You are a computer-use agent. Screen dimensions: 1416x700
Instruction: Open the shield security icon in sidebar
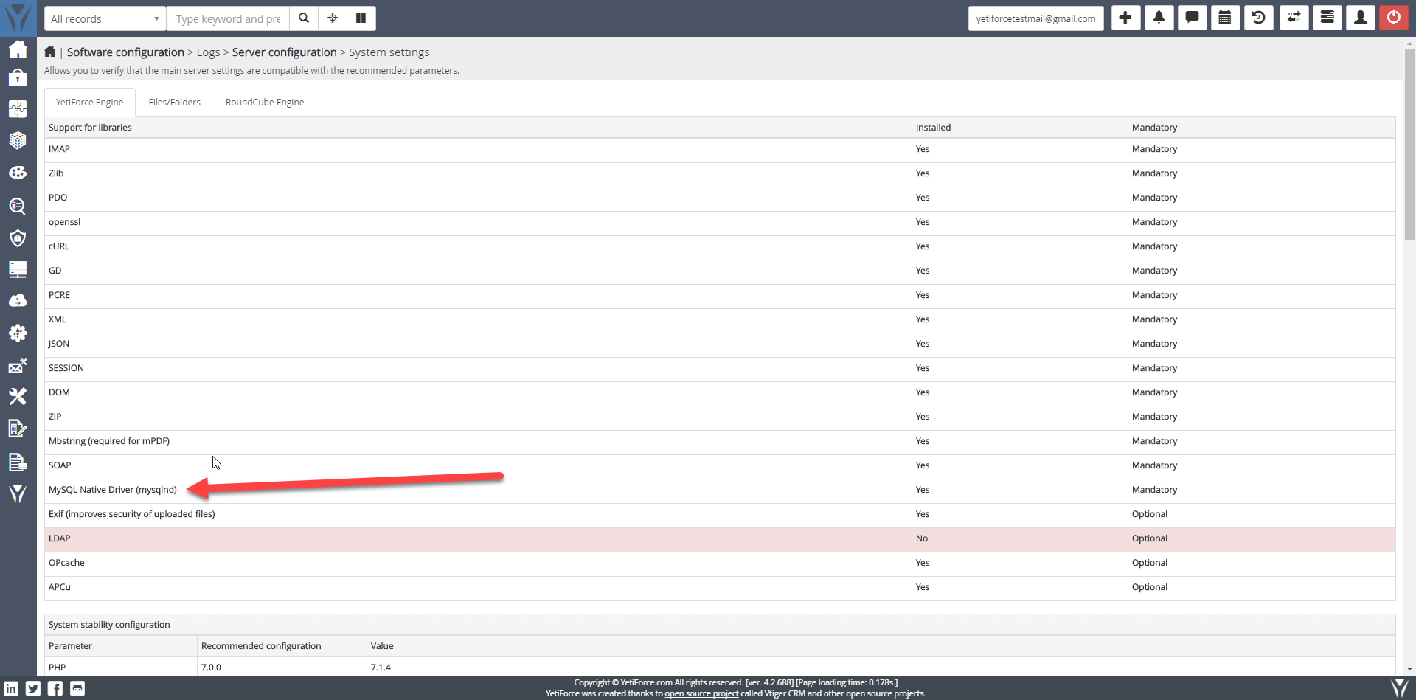click(x=18, y=238)
